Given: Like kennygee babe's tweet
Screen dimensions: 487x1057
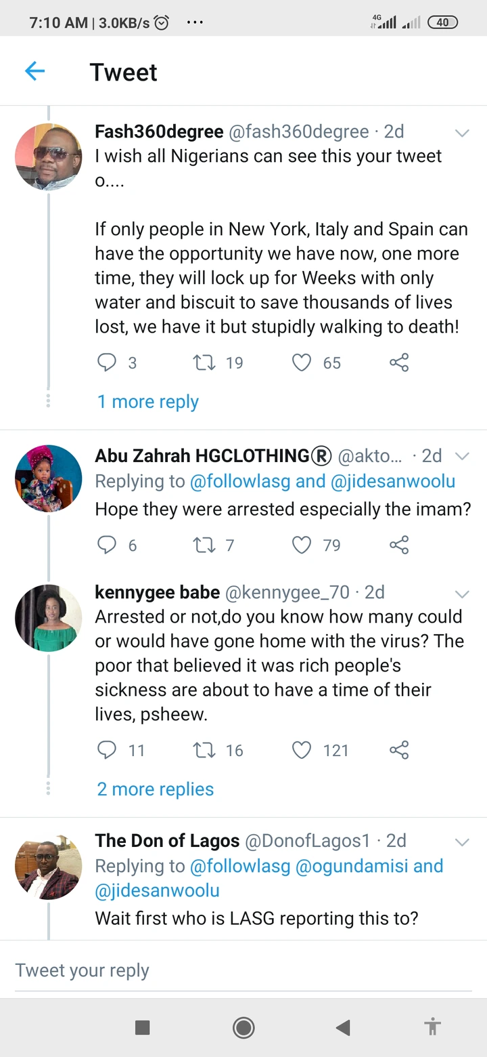Looking at the screenshot, I should [301, 750].
